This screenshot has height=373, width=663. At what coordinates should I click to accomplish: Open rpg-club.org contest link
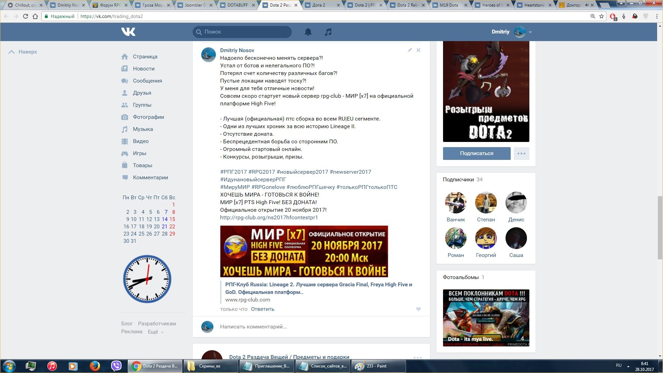[x=269, y=218]
